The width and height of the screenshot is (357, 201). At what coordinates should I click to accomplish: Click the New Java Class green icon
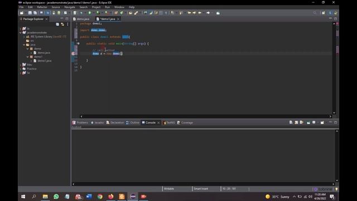click(122, 13)
